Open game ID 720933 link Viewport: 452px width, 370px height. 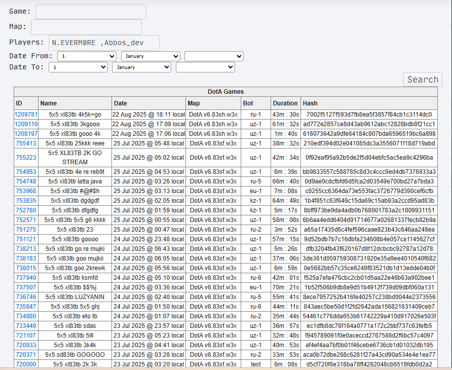click(x=26, y=345)
